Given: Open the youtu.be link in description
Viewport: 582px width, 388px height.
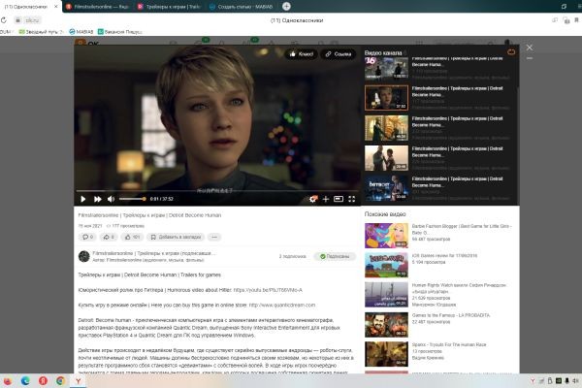Looking at the screenshot, I should [268, 290].
